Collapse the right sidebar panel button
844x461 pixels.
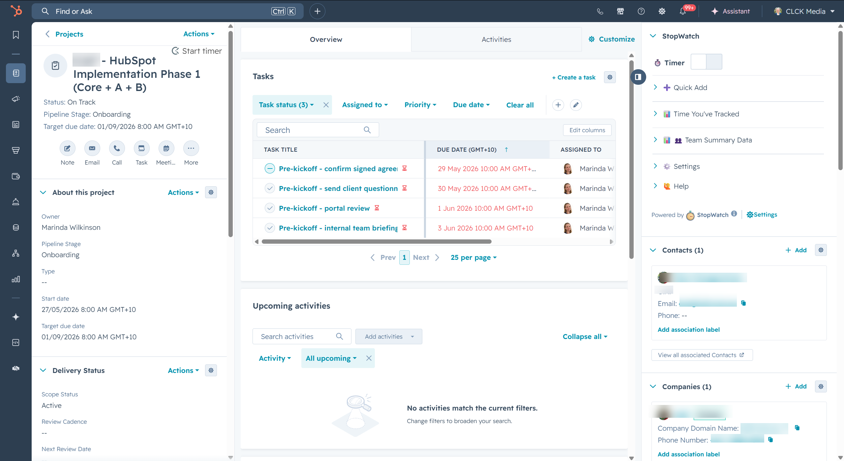(638, 77)
